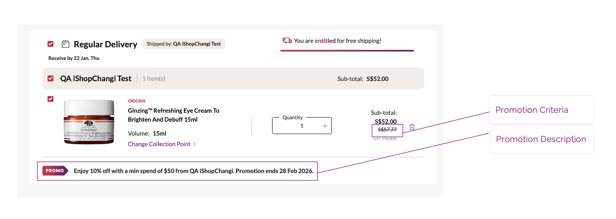The height and width of the screenshot is (219, 616).
Task: Expand the Change Collection Point chevron
Action: (195, 144)
